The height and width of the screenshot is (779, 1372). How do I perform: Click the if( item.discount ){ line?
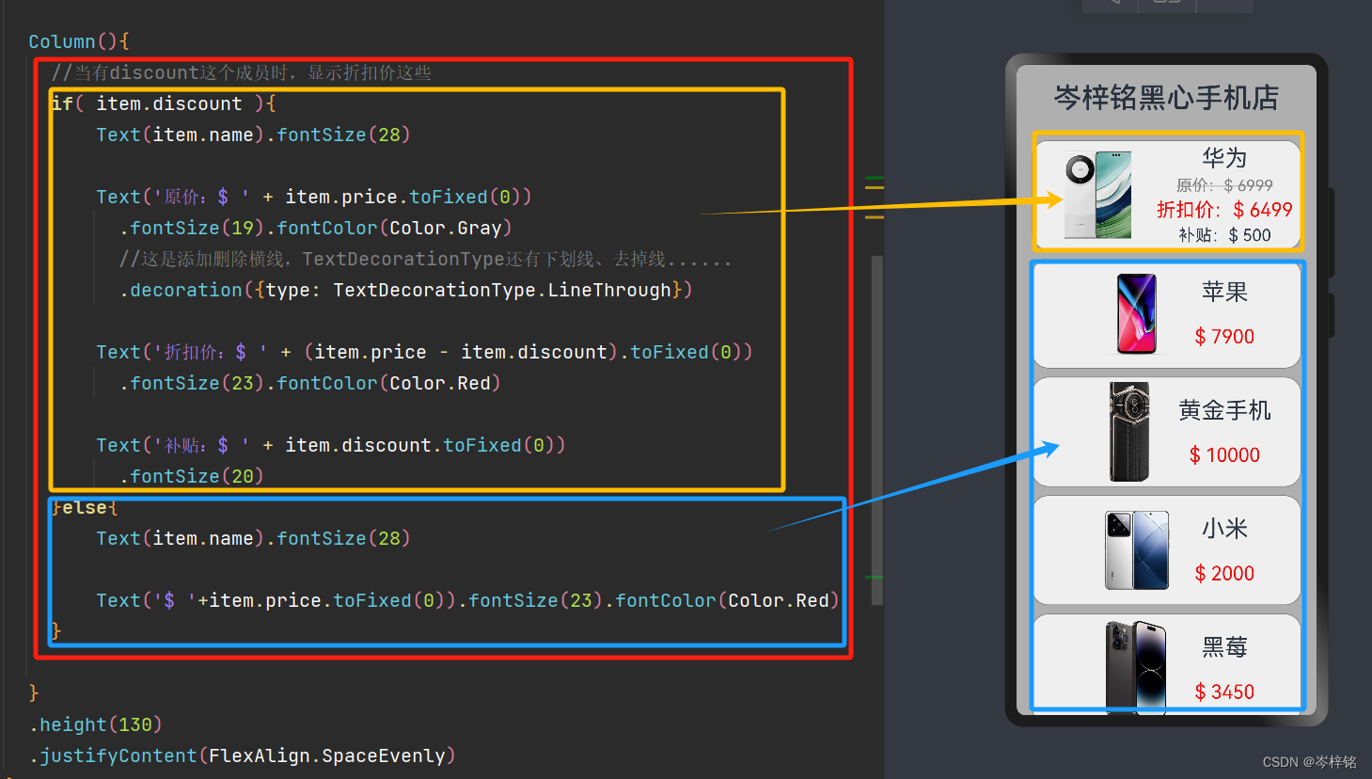point(163,103)
